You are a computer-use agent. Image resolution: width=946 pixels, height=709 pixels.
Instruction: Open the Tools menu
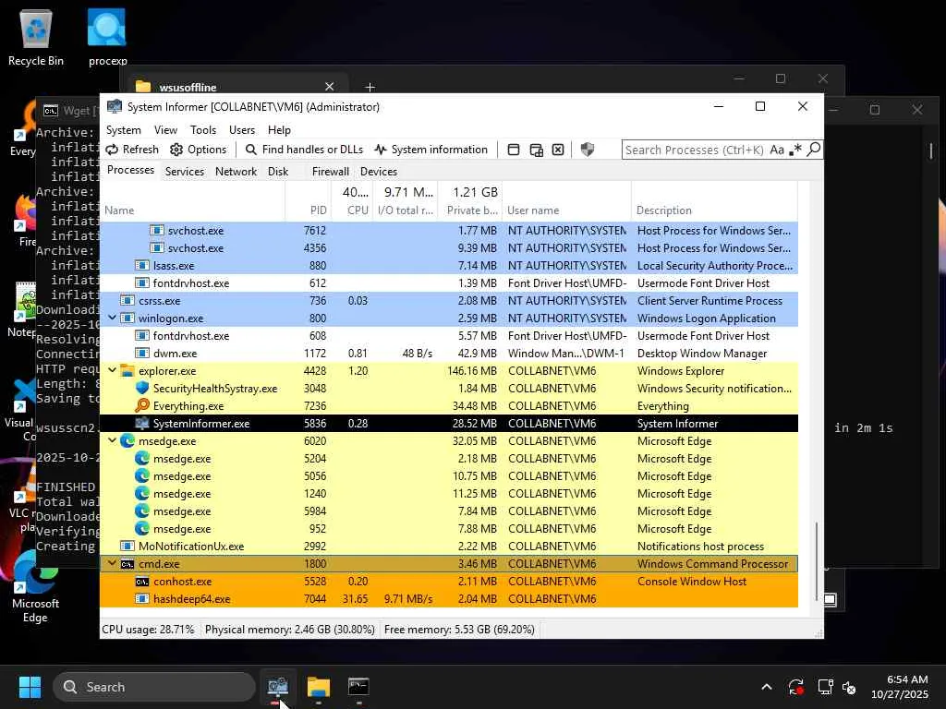pos(203,129)
